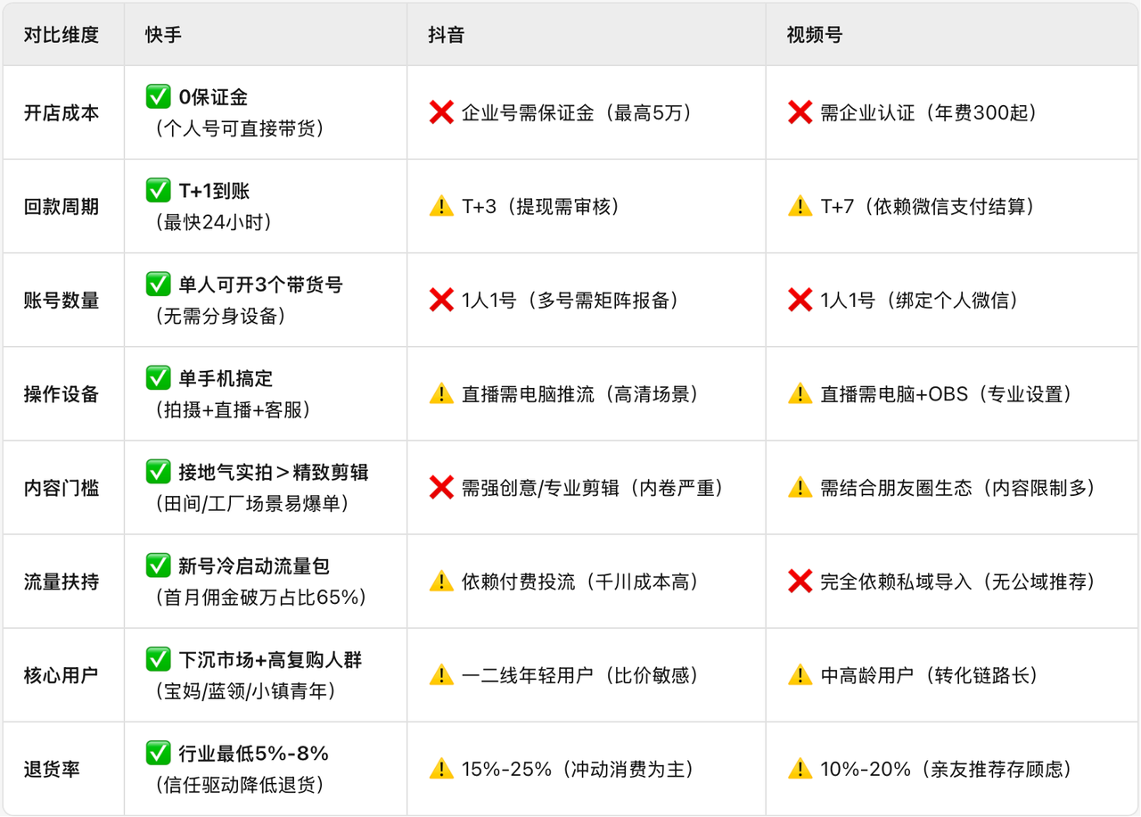Click the green check beside 单人可开3个带货号
Viewport: 1141px width, 817px height.
[159, 285]
